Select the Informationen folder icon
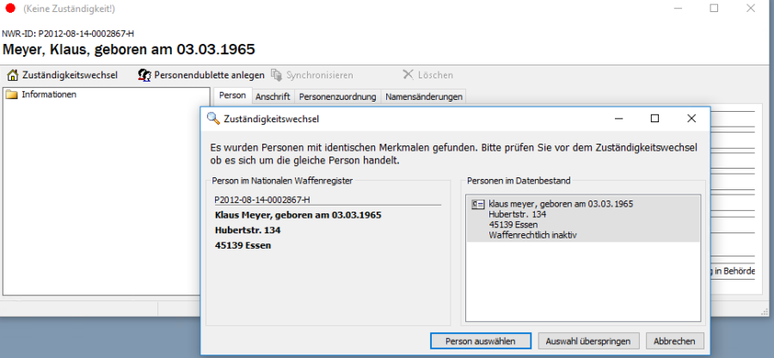The image size is (774, 358). point(12,95)
